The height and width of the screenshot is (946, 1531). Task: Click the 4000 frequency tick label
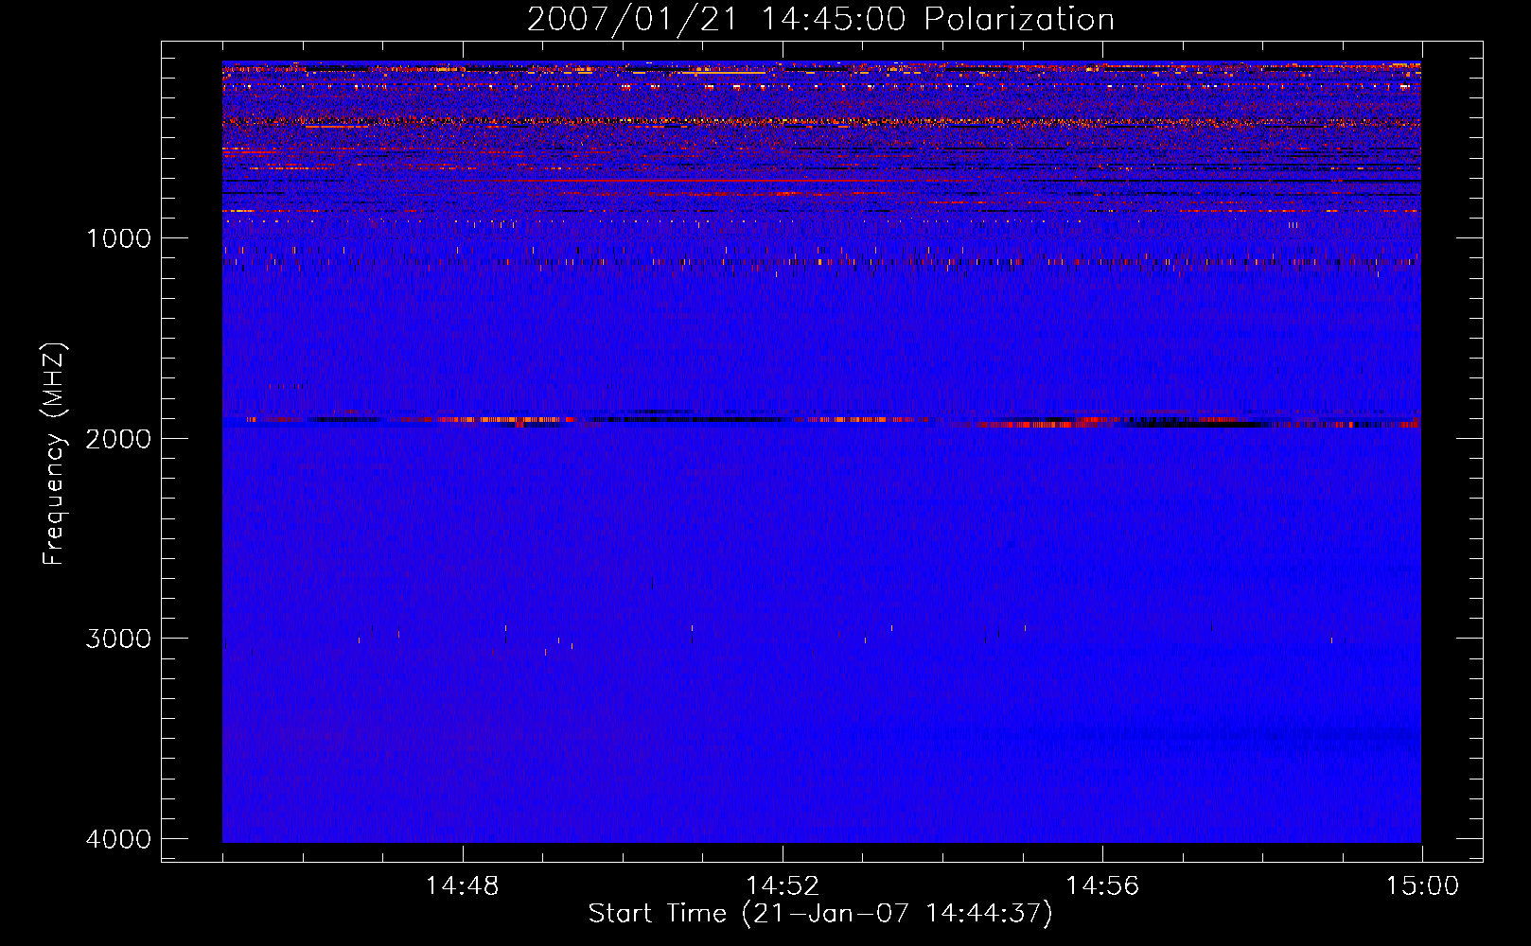[x=118, y=838]
